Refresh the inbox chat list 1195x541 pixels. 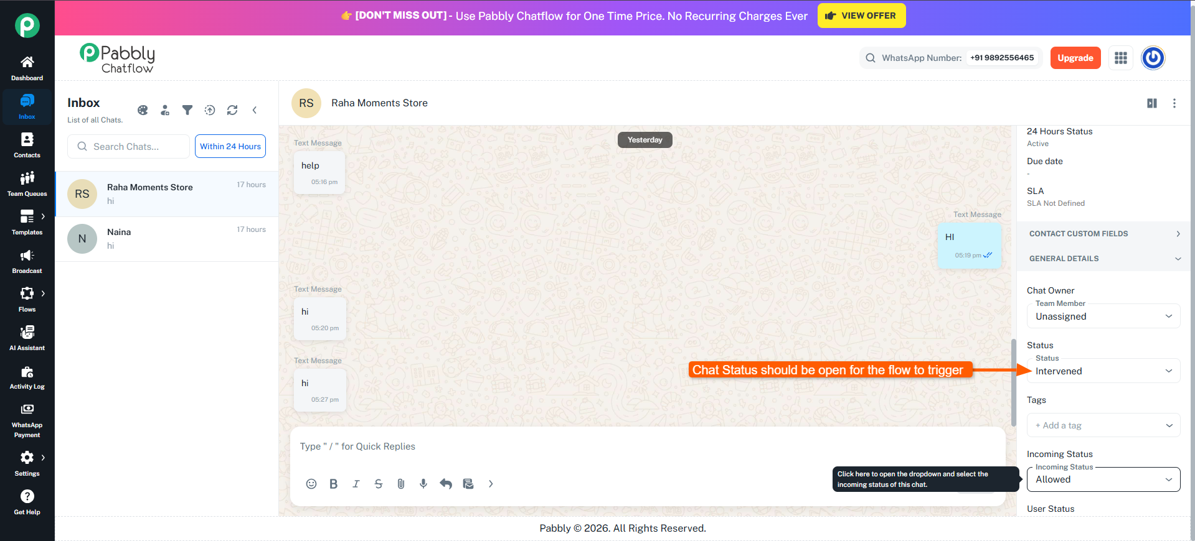click(232, 110)
